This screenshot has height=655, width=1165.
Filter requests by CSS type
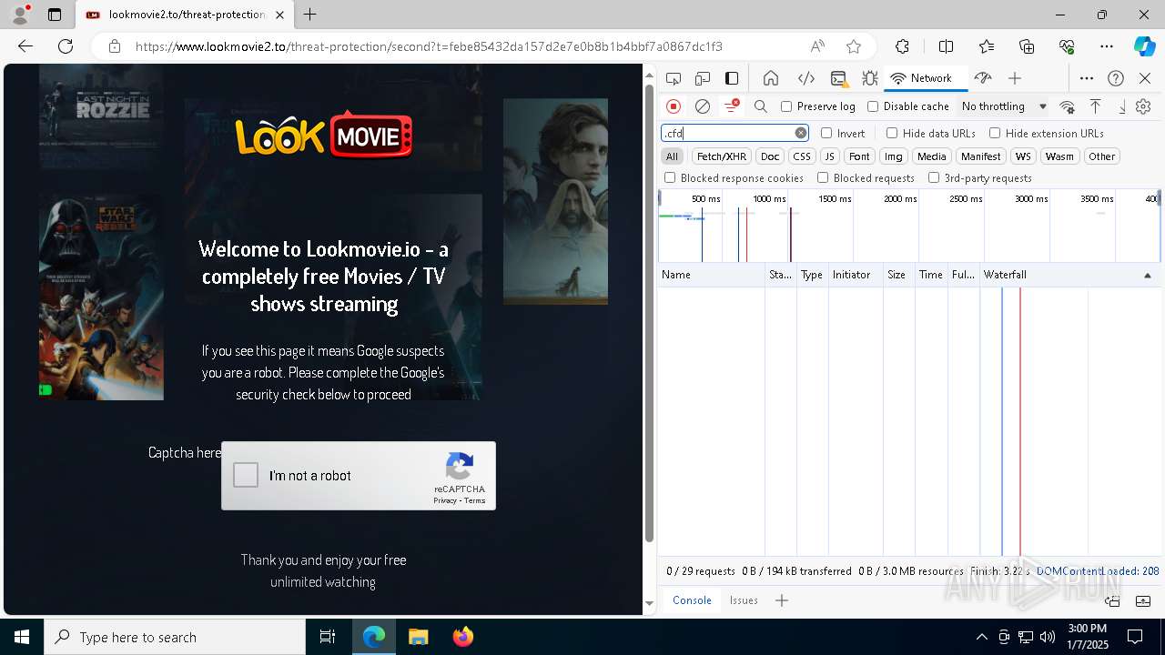click(802, 156)
